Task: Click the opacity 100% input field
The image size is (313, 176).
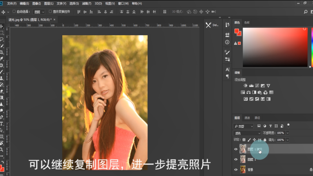Action: (281, 133)
